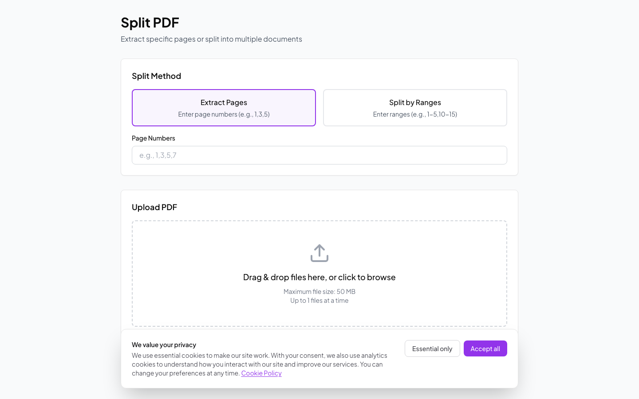Click the 'We value your privacy' banner title

click(164, 344)
